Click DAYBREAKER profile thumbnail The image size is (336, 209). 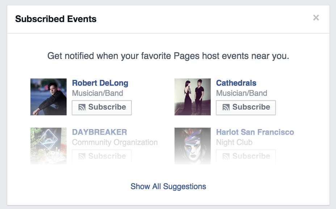pos(49,146)
